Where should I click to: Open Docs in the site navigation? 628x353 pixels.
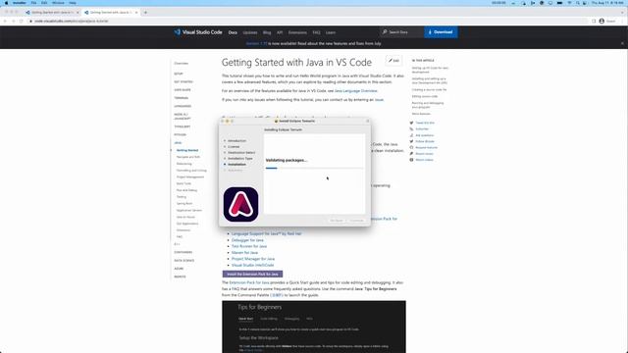pyautogui.click(x=233, y=32)
